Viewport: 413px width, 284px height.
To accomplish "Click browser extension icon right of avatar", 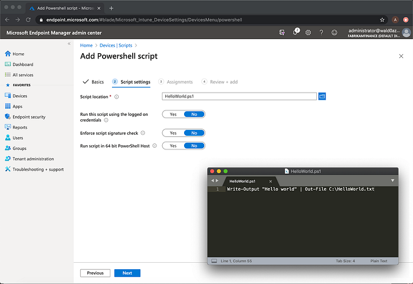I will (x=406, y=19).
